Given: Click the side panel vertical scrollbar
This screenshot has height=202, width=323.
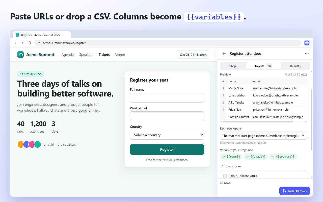Looking at the screenshot, I should (x=311, y=119).
